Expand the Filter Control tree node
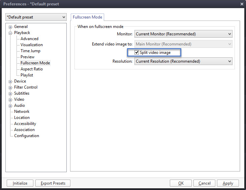The width and height of the screenshot is (246, 190). pos(10,88)
